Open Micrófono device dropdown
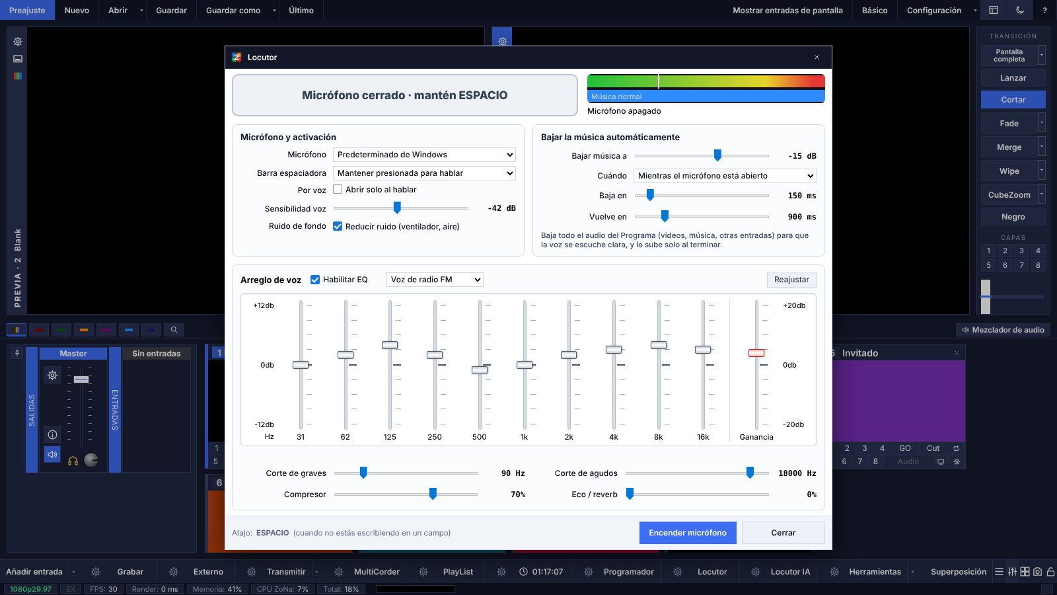 [424, 155]
